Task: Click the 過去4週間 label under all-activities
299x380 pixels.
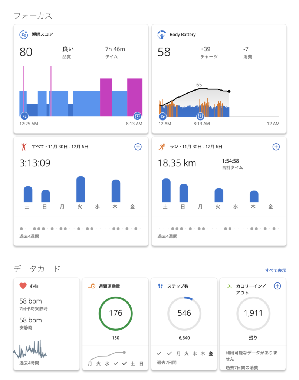Action: coord(29,236)
